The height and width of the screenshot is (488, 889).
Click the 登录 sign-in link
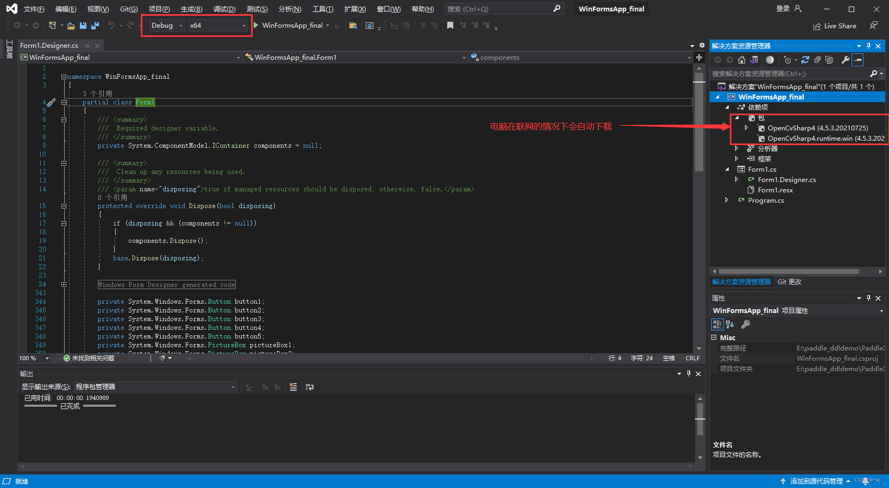pyautogui.click(x=783, y=9)
